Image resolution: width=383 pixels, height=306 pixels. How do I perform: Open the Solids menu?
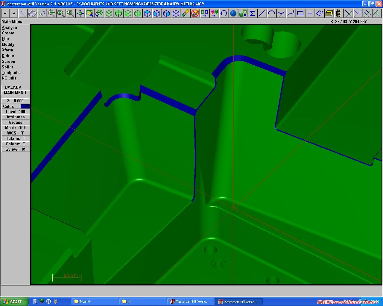(8, 67)
